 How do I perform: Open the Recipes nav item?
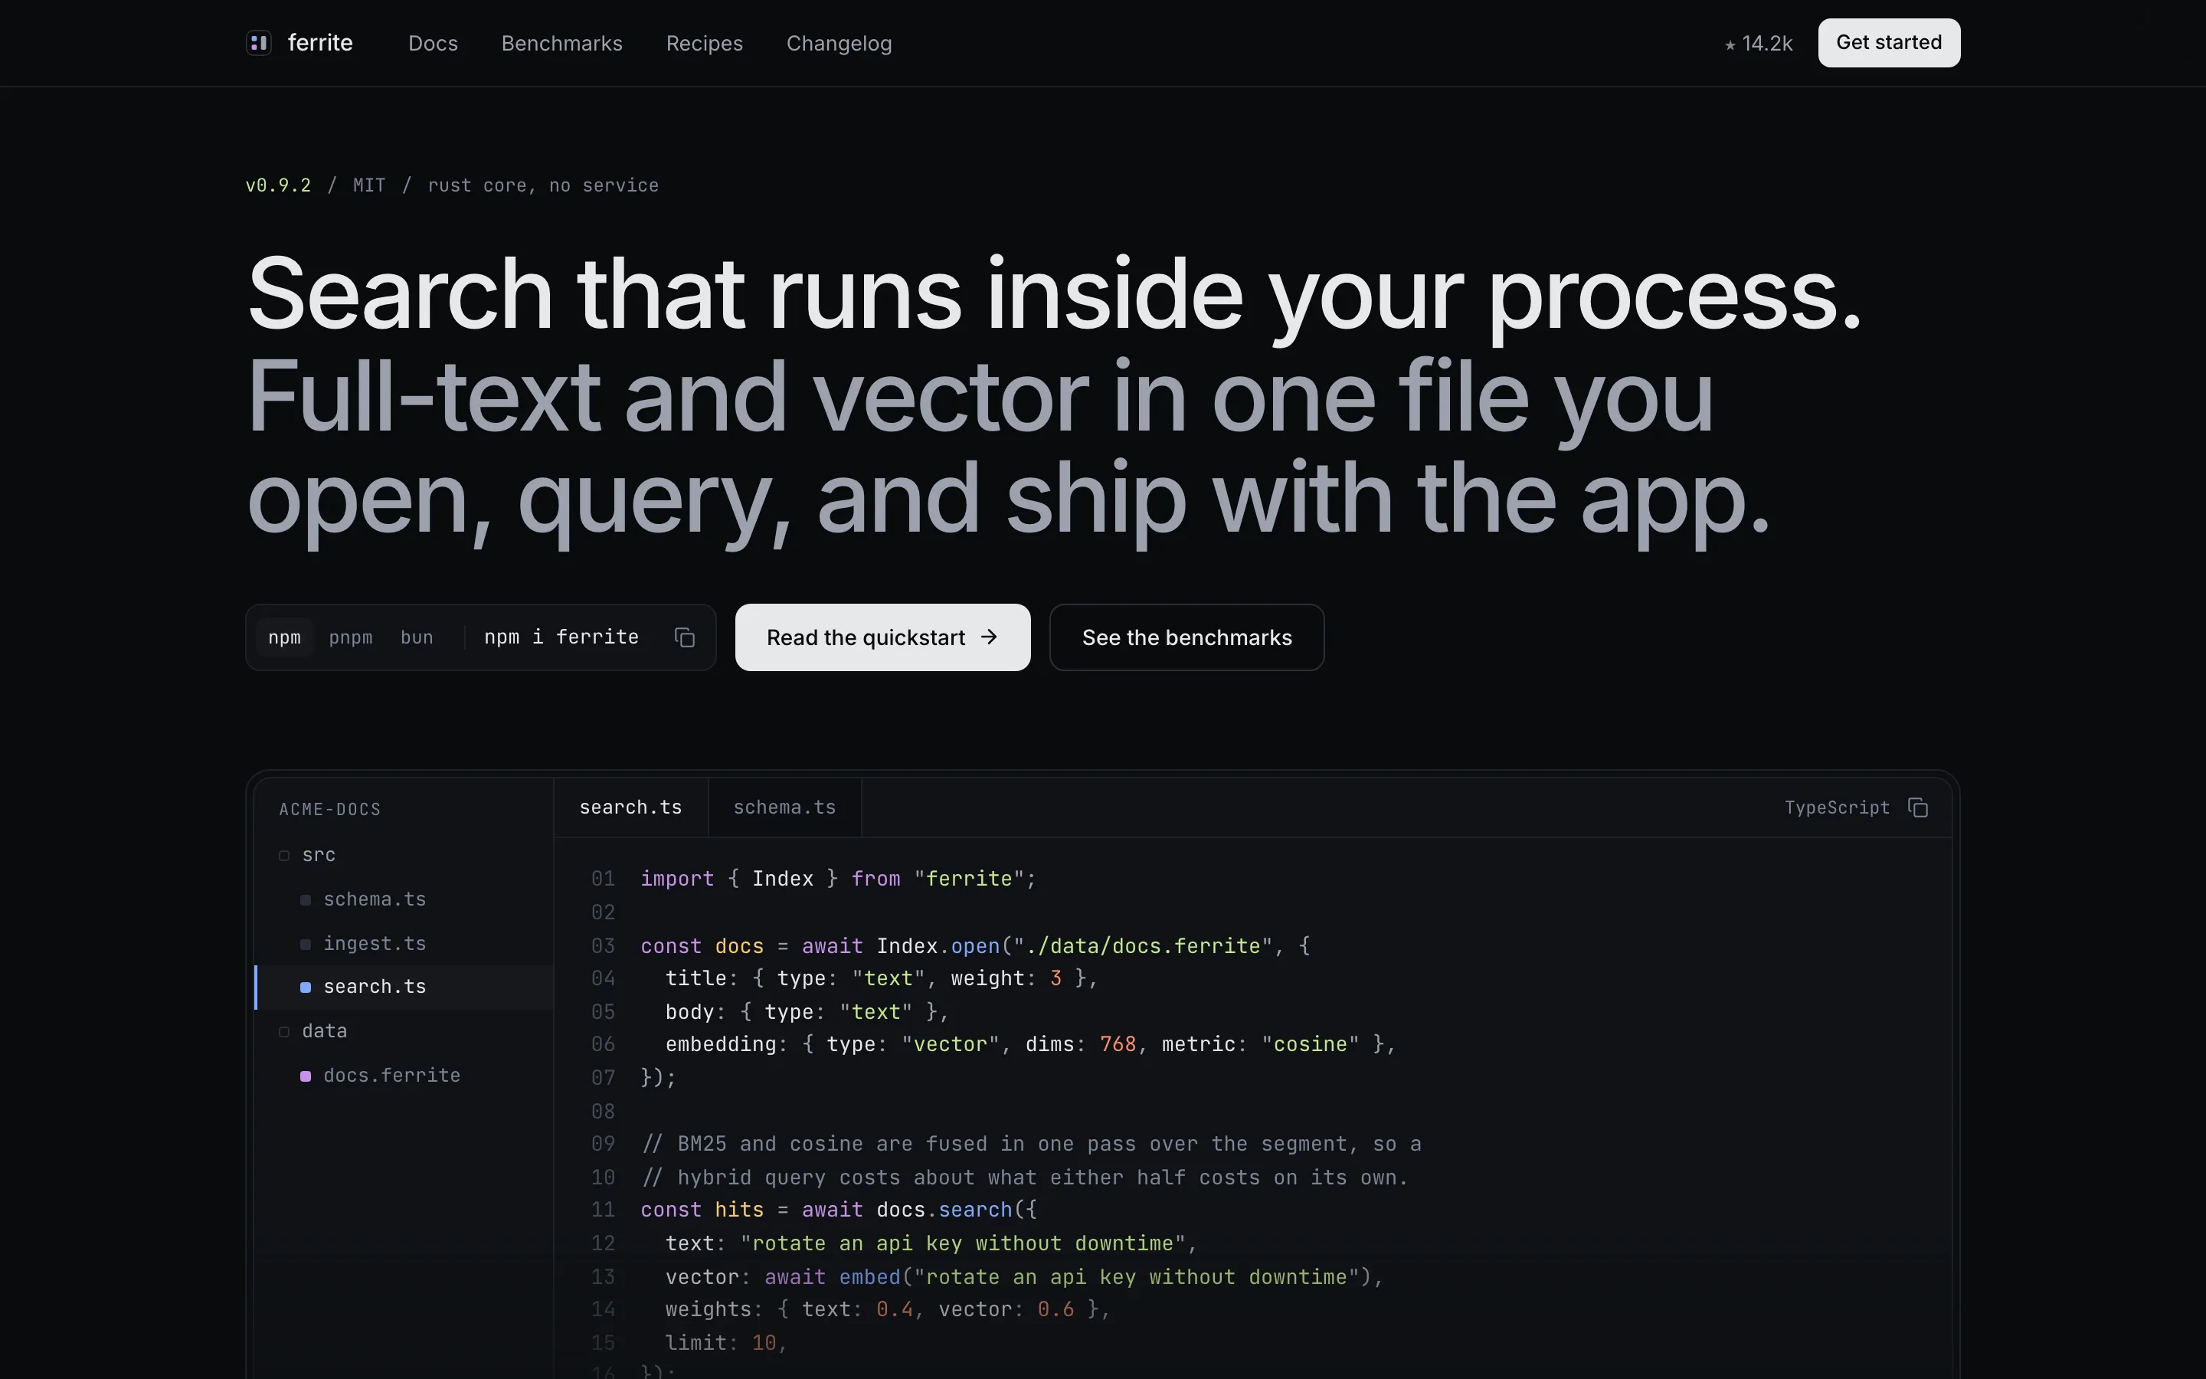(705, 44)
